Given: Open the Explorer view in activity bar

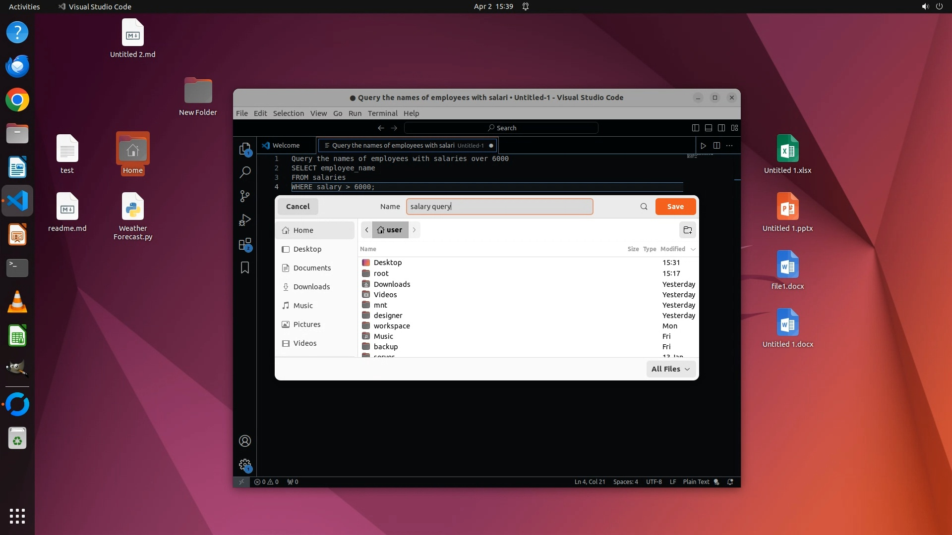Looking at the screenshot, I should coord(244,149).
